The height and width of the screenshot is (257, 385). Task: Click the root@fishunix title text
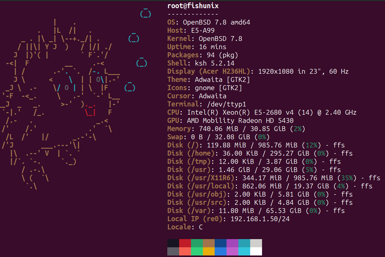[193, 6]
